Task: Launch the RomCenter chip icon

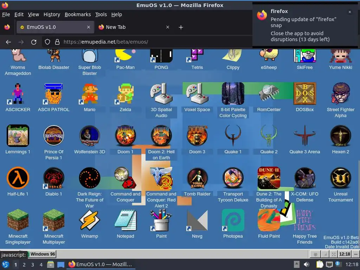Action: [269, 93]
